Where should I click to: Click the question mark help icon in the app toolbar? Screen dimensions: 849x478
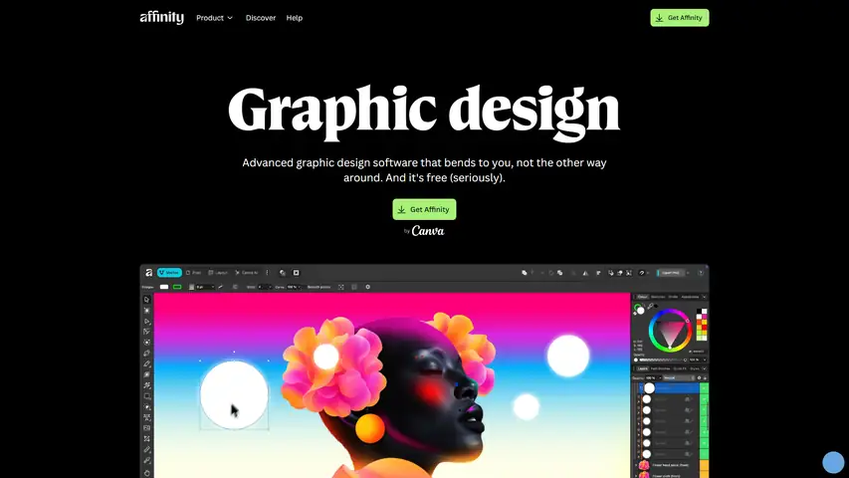pos(701,273)
